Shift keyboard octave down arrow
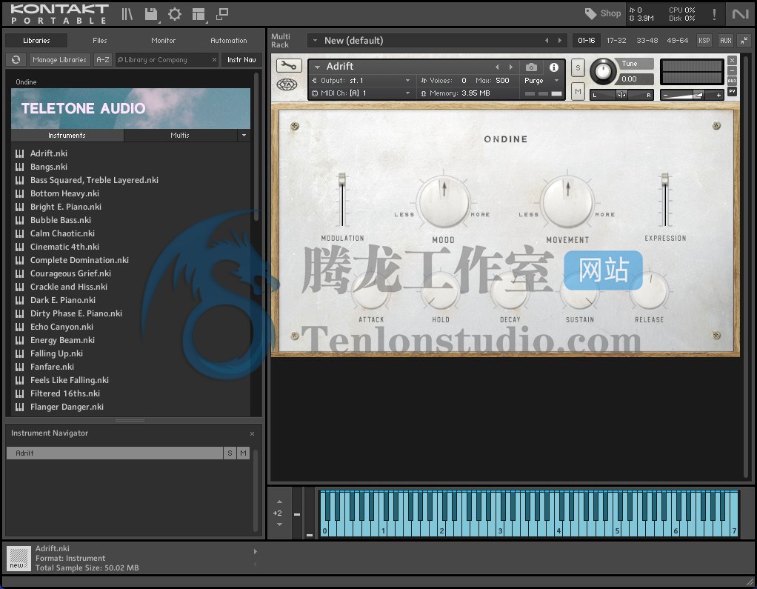This screenshot has width=757, height=589. [x=279, y=525]
